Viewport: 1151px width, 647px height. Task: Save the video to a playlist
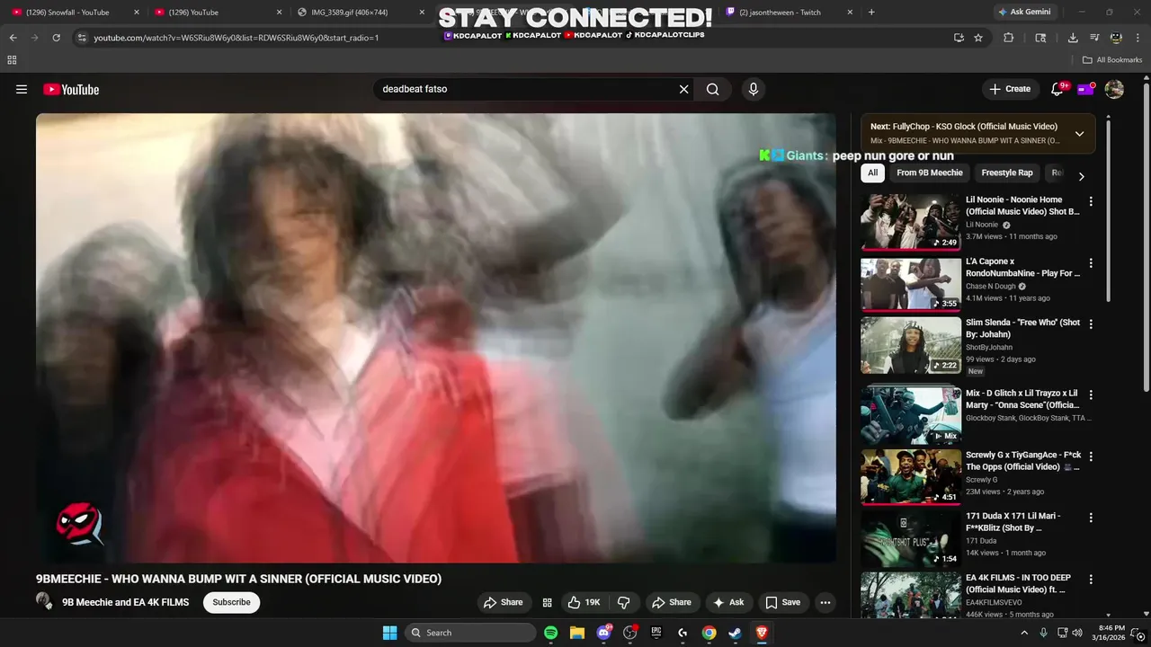click(x=782, y=602)
